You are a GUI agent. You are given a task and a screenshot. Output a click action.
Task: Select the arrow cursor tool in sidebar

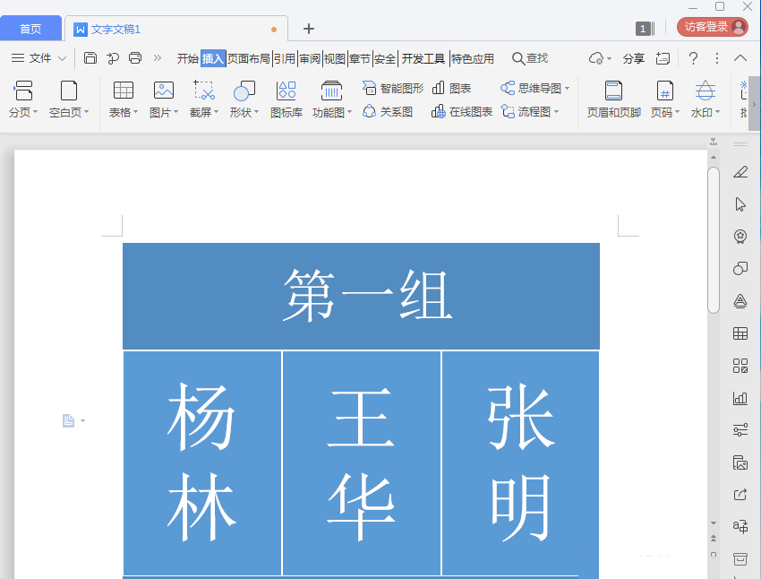(740, 204)
